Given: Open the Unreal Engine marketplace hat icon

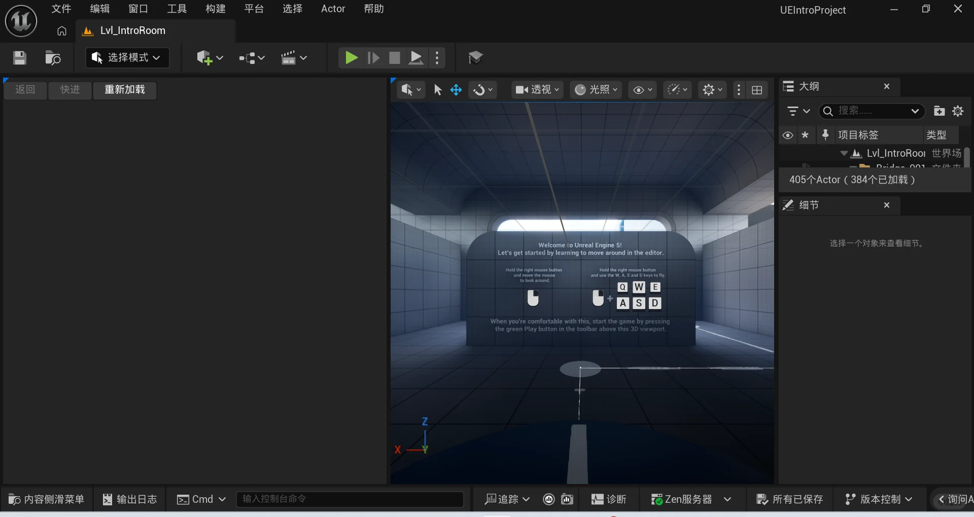Looking at the screenshot, I should 475,58.
